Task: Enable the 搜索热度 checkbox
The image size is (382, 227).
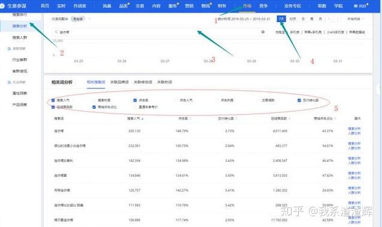Action: [94, 100]
